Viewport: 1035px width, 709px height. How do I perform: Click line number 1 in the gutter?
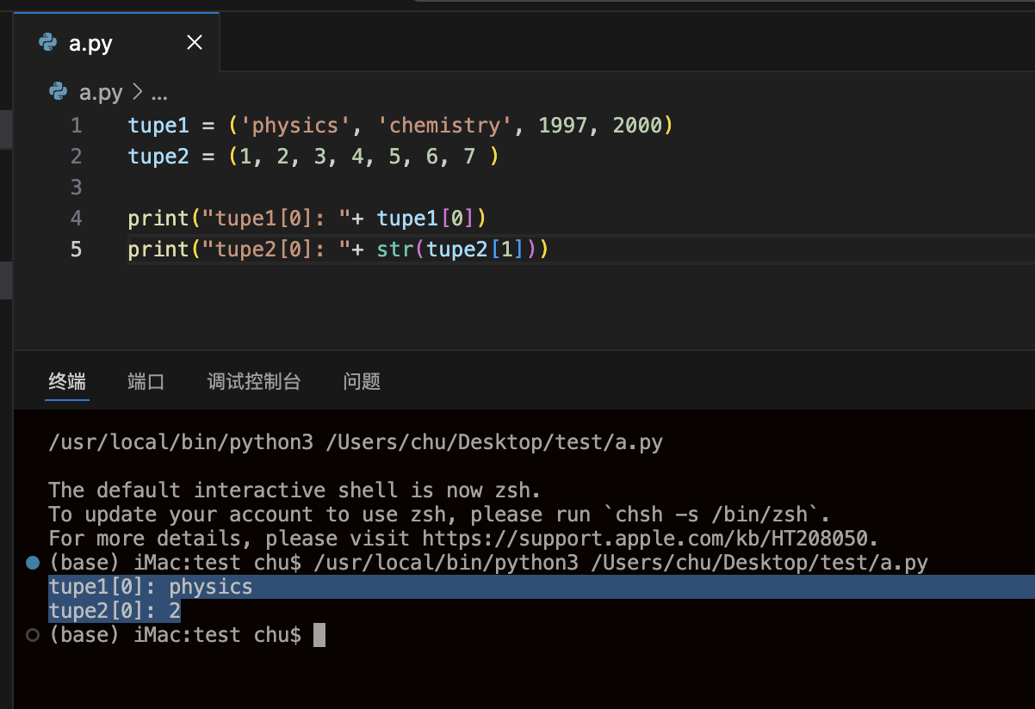(x=77, y=126)
